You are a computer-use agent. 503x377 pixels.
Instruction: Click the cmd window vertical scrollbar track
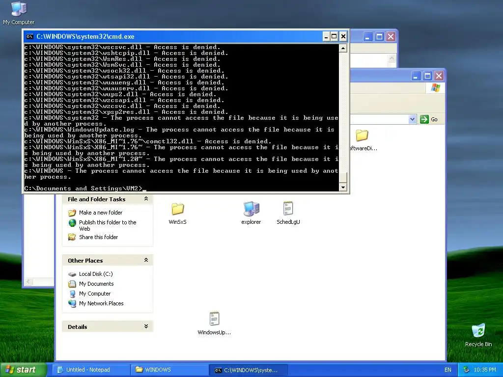click(x=343, y=112)
